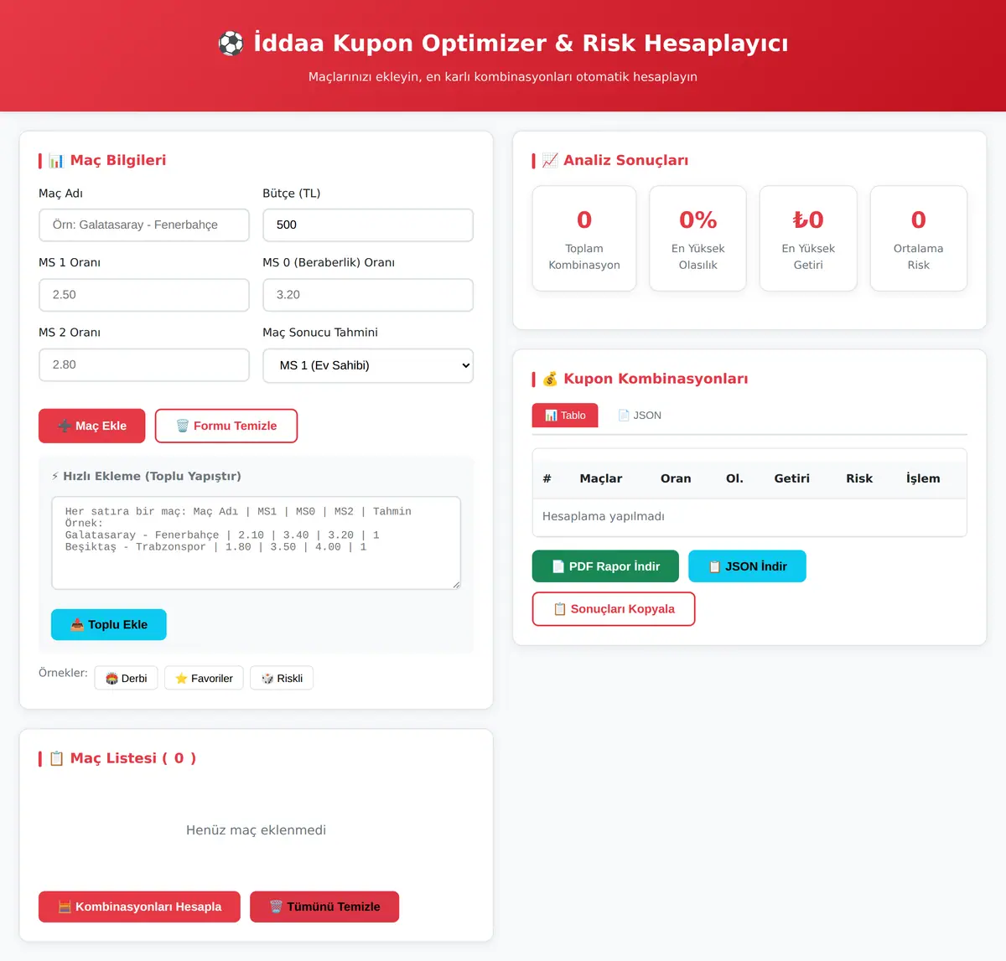Click the bar chart icon beside Maç Bilgileri
Screen dimensions: 1006x961
click(56, 161)
